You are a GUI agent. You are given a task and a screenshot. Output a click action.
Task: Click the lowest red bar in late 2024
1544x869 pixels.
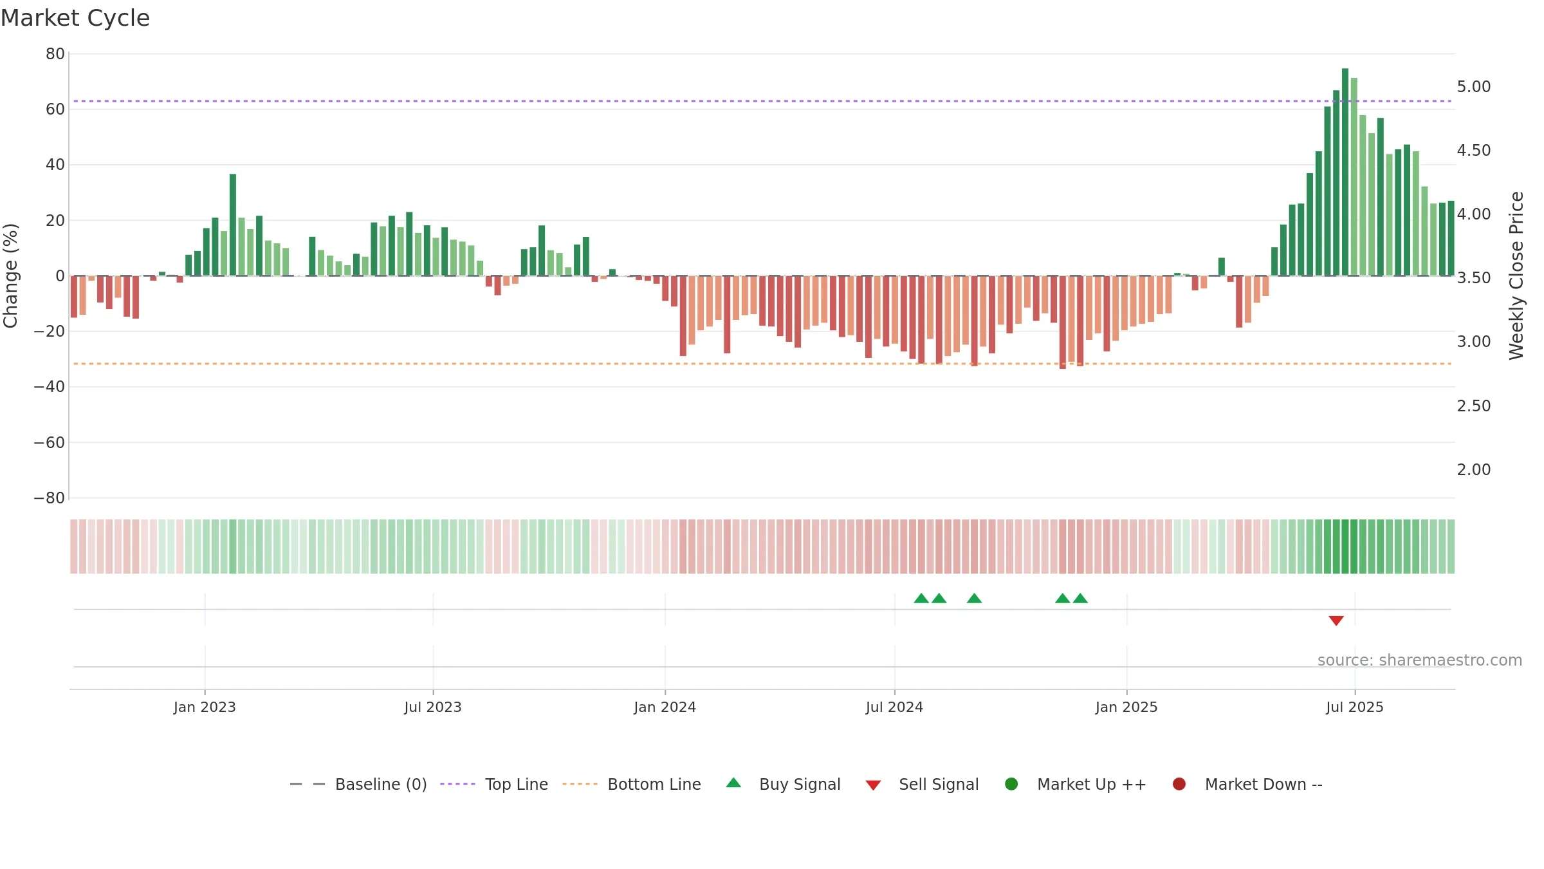click(x=1063, y=322)
